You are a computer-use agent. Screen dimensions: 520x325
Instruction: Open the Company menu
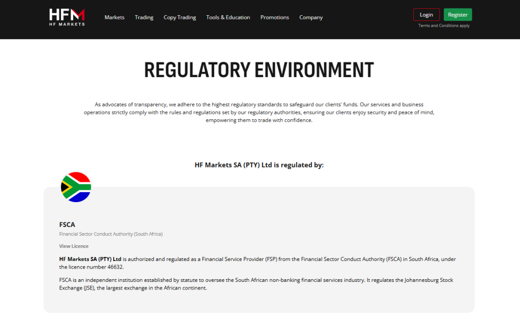[310, 17]
